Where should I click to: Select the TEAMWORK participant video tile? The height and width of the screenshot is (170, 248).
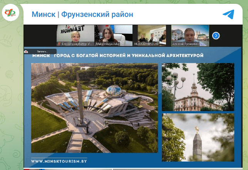point(75,36)
